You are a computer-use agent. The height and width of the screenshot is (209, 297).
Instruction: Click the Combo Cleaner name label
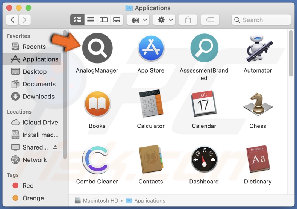tap(97, 182)
